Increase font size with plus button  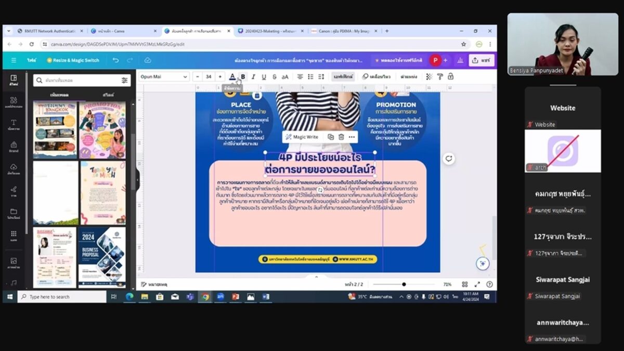pos(220,76)
